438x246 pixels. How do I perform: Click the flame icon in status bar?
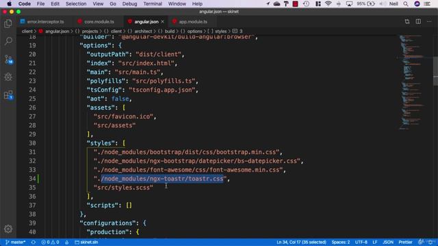pos(67,242)
